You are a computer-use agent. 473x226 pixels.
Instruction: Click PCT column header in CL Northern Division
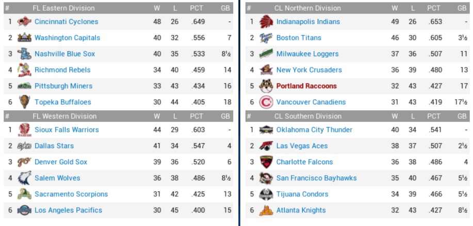pos(434,8)
